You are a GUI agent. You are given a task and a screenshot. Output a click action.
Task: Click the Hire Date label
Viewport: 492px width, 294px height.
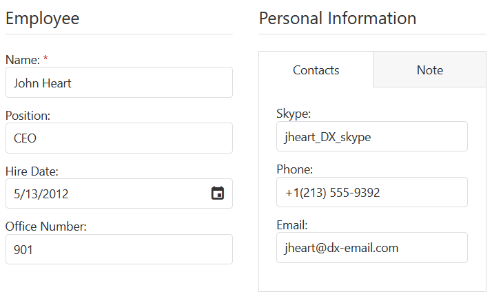point(32,171)
